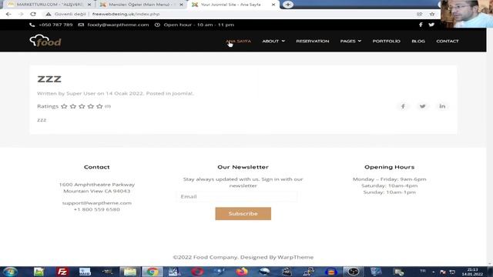This screenshot has height=277, width=493.
Task: Open the BLOG menu item
Action: (x=418, y=41)
